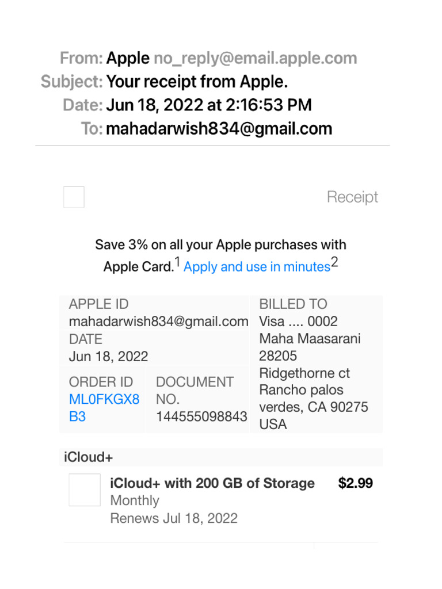Click the Apple logo image placeholder beside Receipt
The height and width of the screenshot is (589, 442).
74,197
